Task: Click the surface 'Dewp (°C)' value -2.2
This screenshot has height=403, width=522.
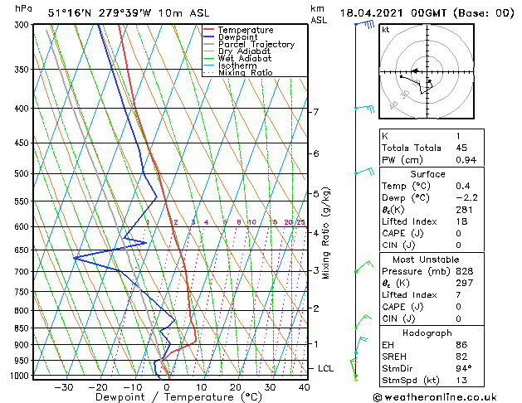Action: point(466,198)
